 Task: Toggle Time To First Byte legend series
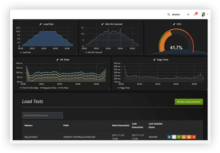click(x=29, y=88)
